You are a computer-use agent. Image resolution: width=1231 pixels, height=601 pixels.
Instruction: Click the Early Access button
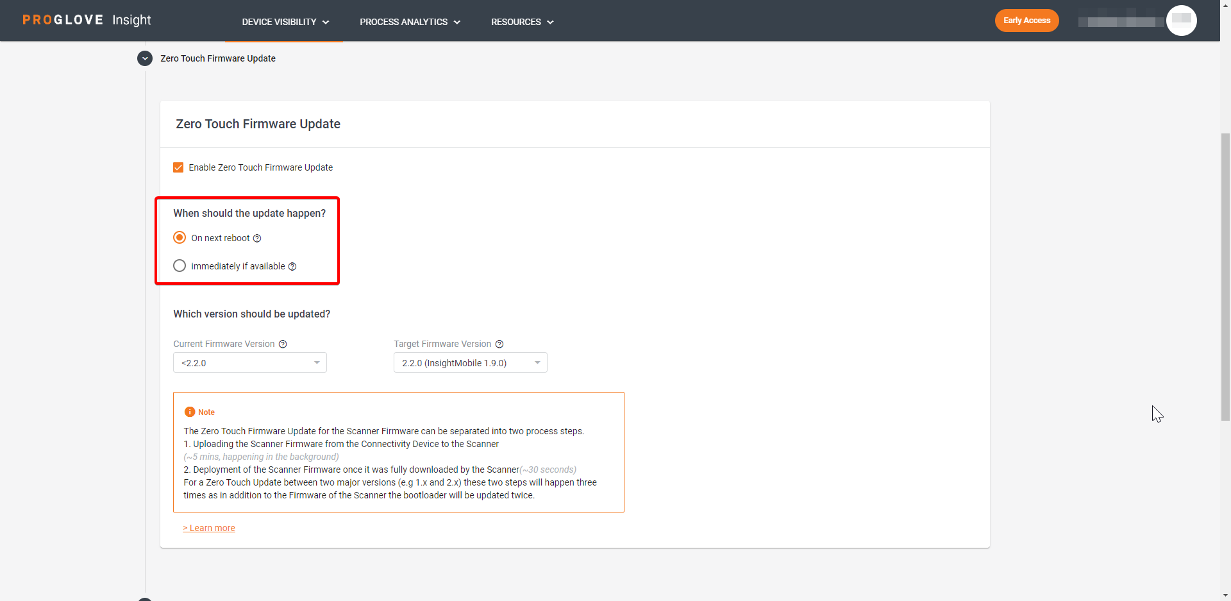1026,21
